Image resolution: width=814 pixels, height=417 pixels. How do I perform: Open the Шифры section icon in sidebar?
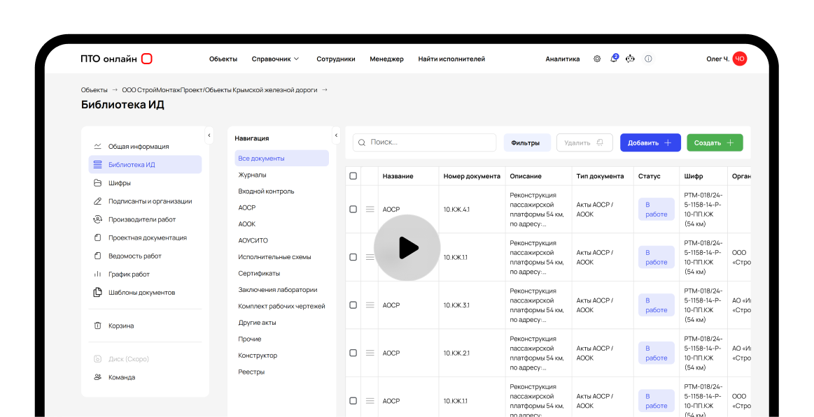(97, 182)
